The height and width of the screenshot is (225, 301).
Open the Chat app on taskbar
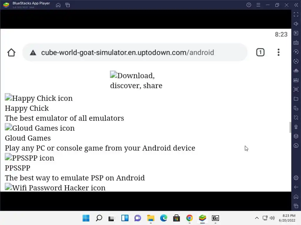point(138,218)
